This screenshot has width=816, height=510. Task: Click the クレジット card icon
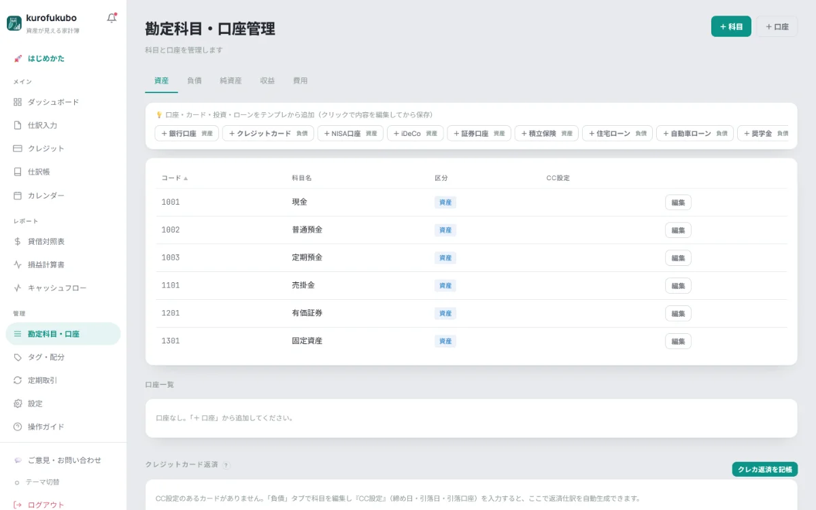pyautogui.click(x=18, y=148)
